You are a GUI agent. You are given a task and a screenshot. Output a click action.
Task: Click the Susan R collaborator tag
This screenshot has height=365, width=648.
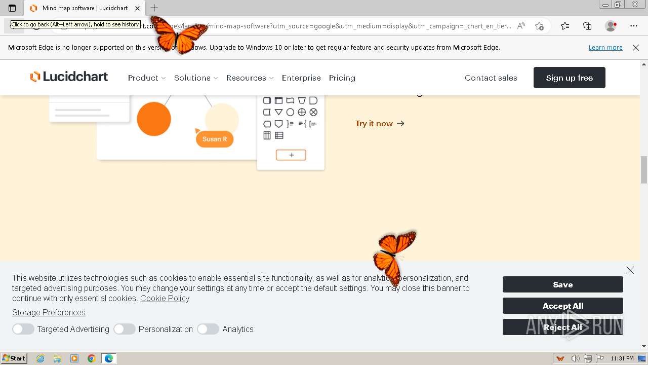[x=215, y=139]
